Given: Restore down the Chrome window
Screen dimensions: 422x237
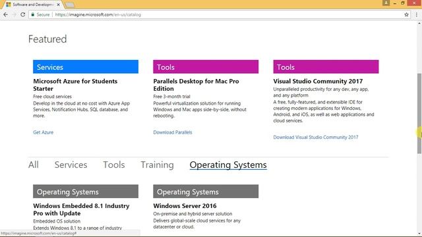Looking at the screenshot, I should coord(403,3).
